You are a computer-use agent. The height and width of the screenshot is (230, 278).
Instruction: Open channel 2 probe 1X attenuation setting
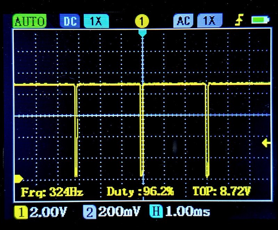tap(210, 21)
